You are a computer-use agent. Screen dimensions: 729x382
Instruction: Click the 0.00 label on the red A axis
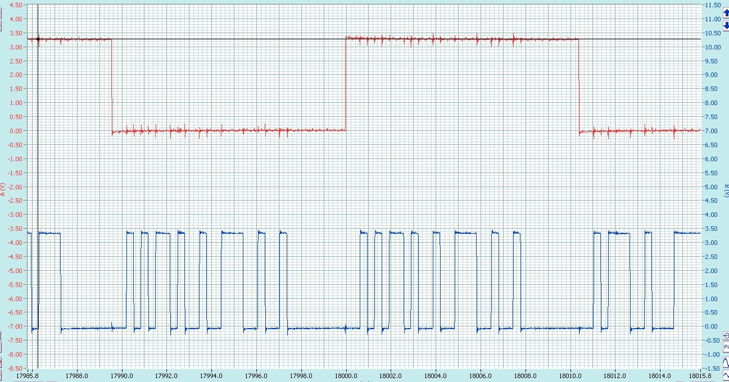point(16,131)
